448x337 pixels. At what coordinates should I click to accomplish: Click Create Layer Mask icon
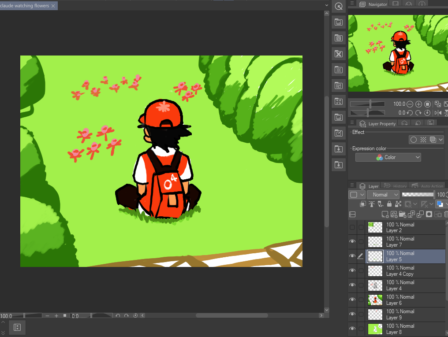click(x=429, y=214)
